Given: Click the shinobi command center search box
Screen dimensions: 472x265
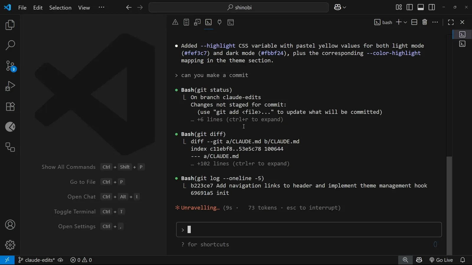Looking at the screenshot, I should 239,7.
